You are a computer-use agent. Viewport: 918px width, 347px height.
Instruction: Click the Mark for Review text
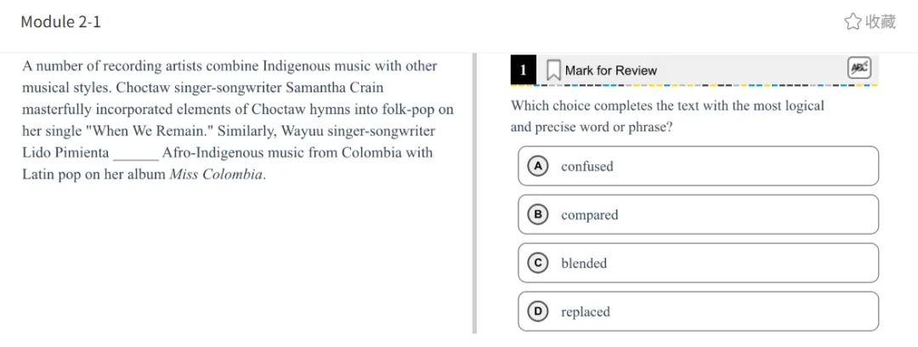click(610, 71)
